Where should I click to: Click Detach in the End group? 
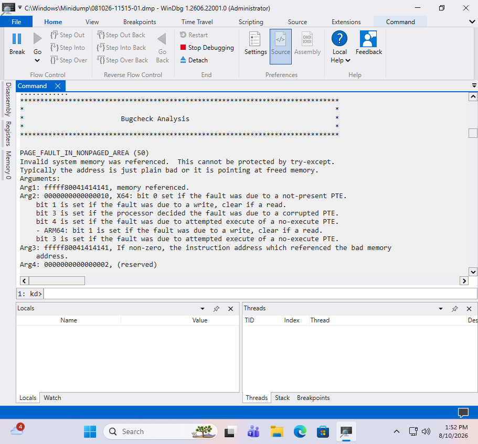[194, 60]
